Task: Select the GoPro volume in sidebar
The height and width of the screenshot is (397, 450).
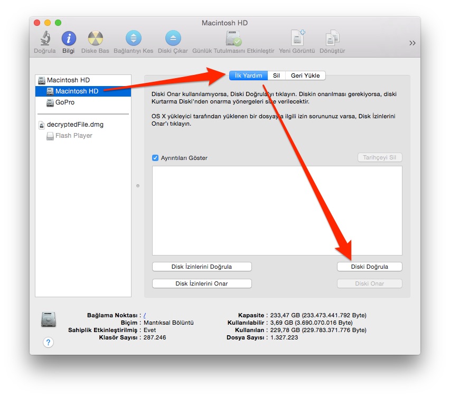Action: pos(64,102)
